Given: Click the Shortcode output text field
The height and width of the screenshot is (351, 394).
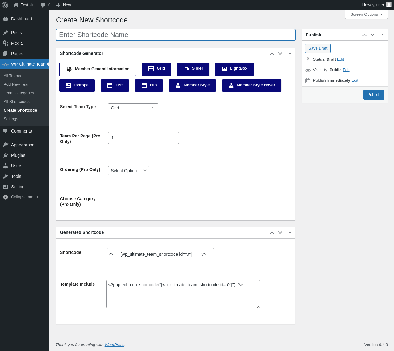Looking at the screenshot, I should coord(160,254).
